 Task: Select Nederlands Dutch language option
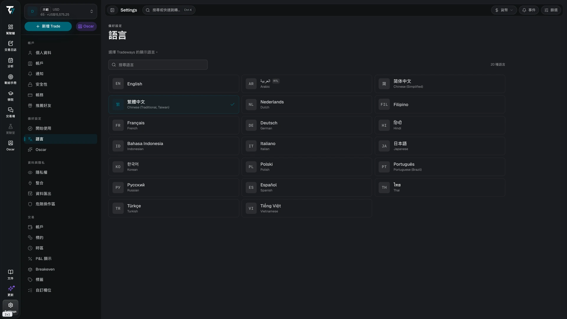(x=307, y=105)
